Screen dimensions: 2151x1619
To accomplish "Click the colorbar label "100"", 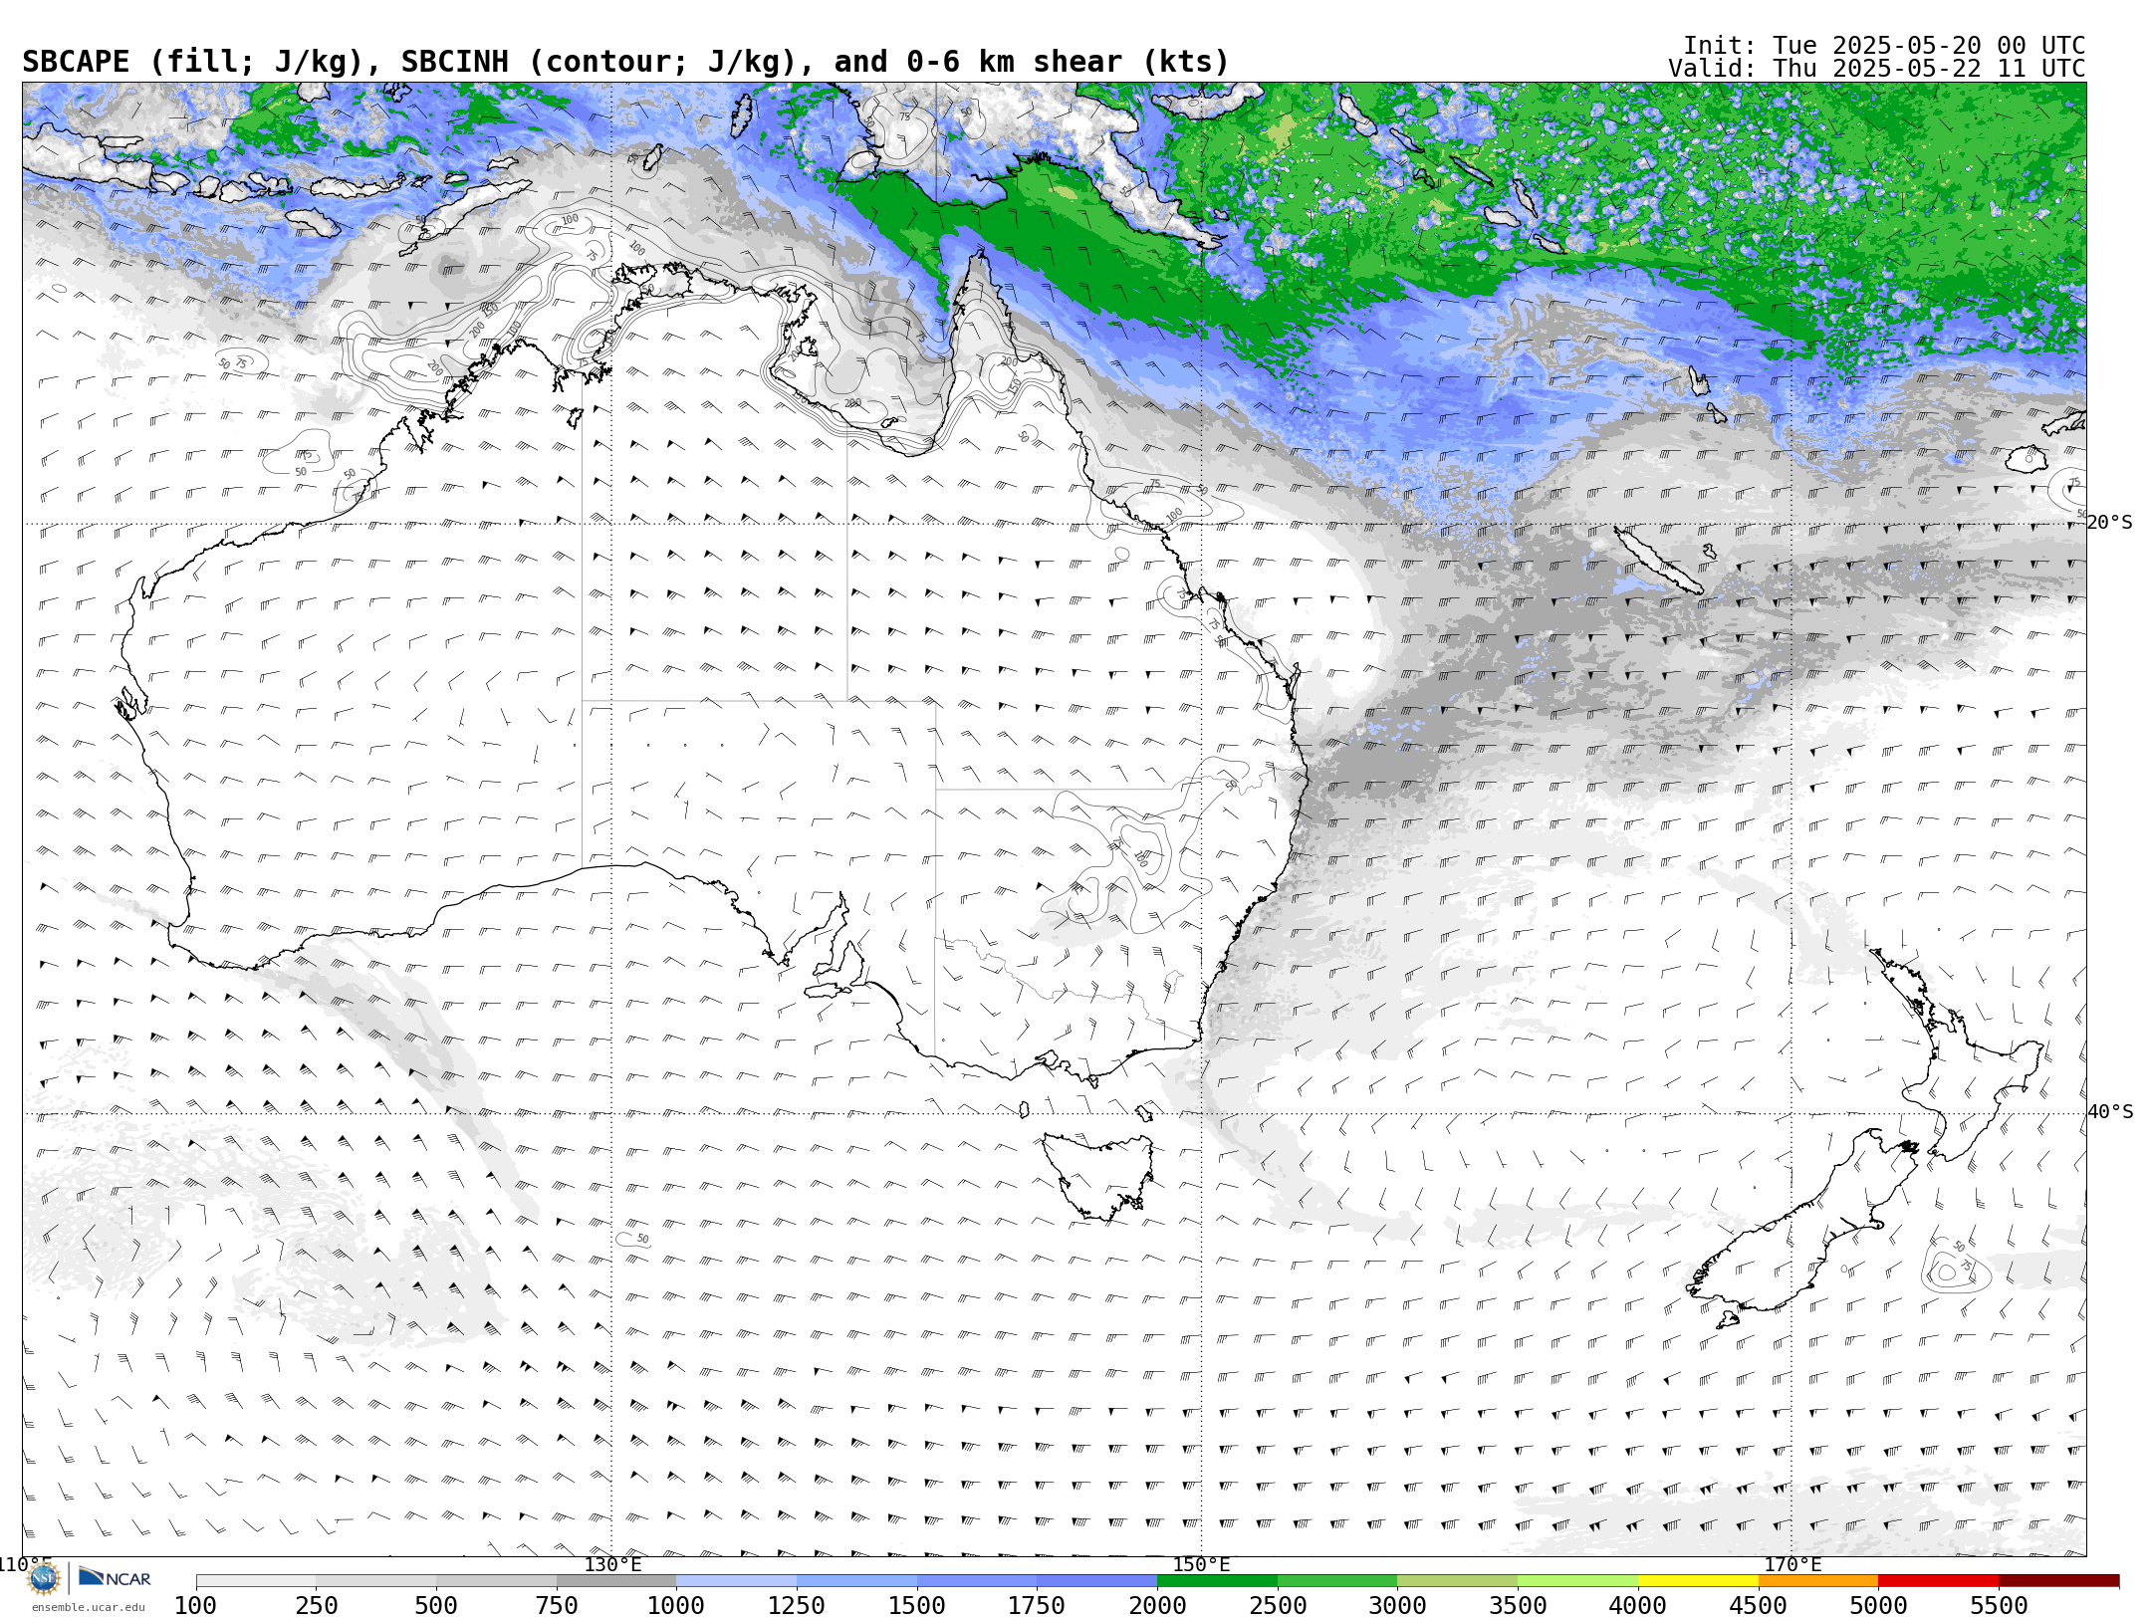I will pyautogui.click(x=195, y=1606).
